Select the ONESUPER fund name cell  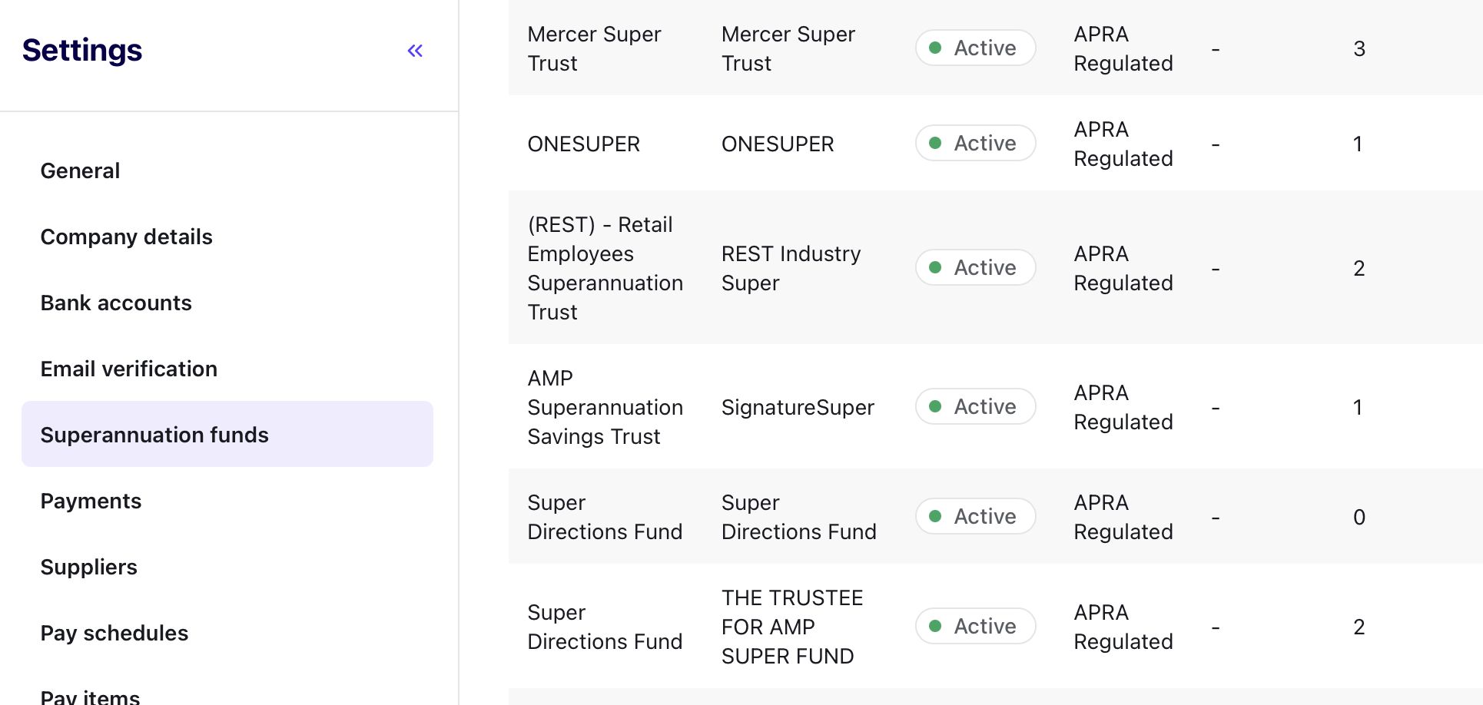584,144
